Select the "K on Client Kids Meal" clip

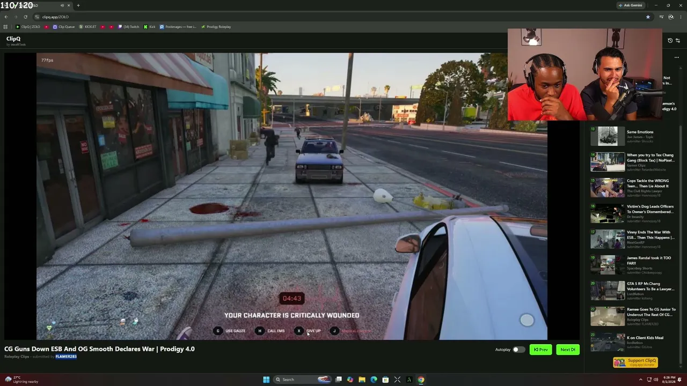[634, 342]
